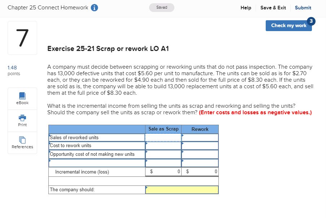Open the References panel
The image size is (326, 218).
pos(22,143)
